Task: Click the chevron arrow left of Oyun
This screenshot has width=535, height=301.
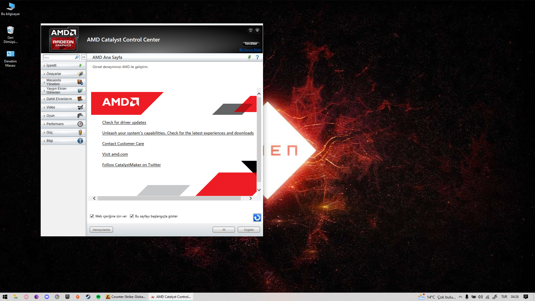Action: 44,116
